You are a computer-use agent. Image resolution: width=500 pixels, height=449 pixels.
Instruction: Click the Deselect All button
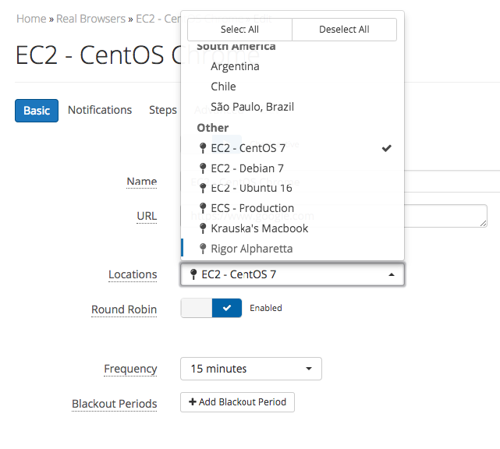tap(345, 30)
